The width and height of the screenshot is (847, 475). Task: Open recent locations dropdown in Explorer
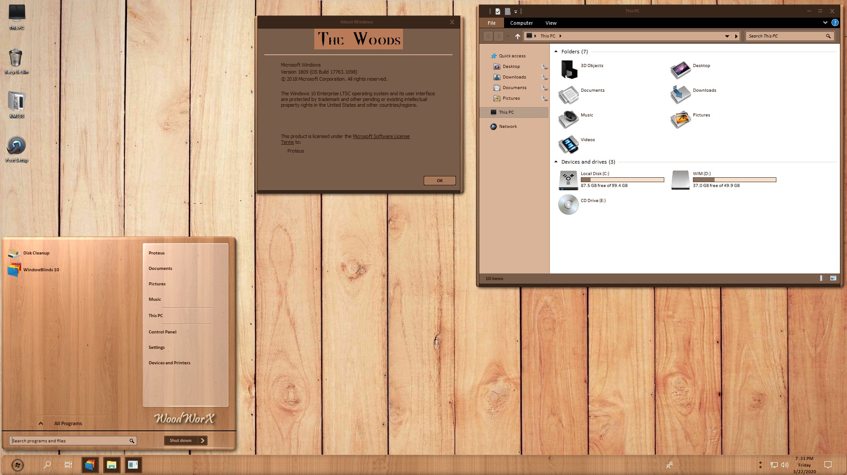click(508, 36)
